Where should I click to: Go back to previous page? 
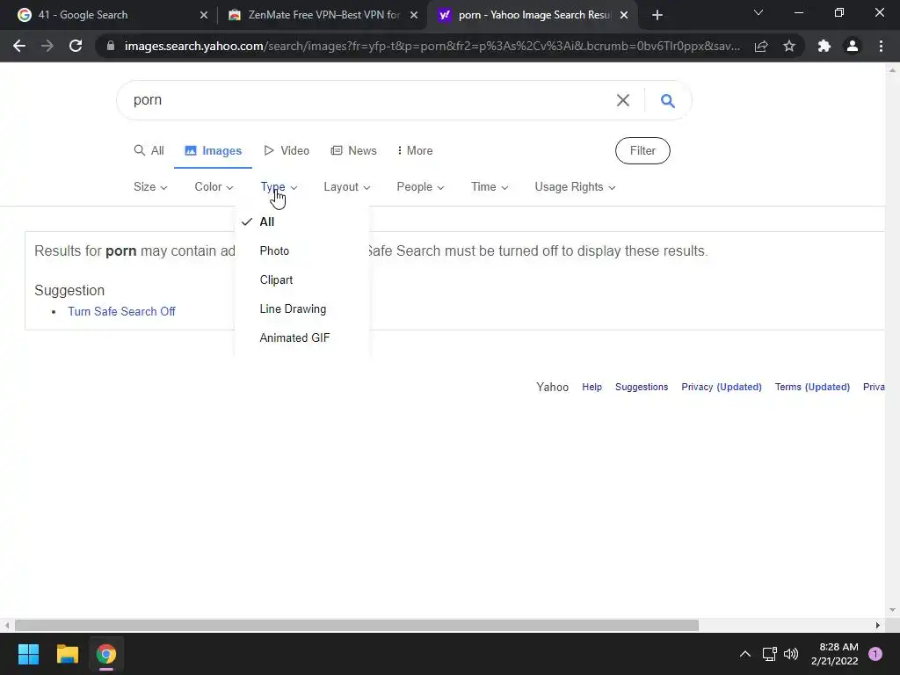click(x=19, y=46)
